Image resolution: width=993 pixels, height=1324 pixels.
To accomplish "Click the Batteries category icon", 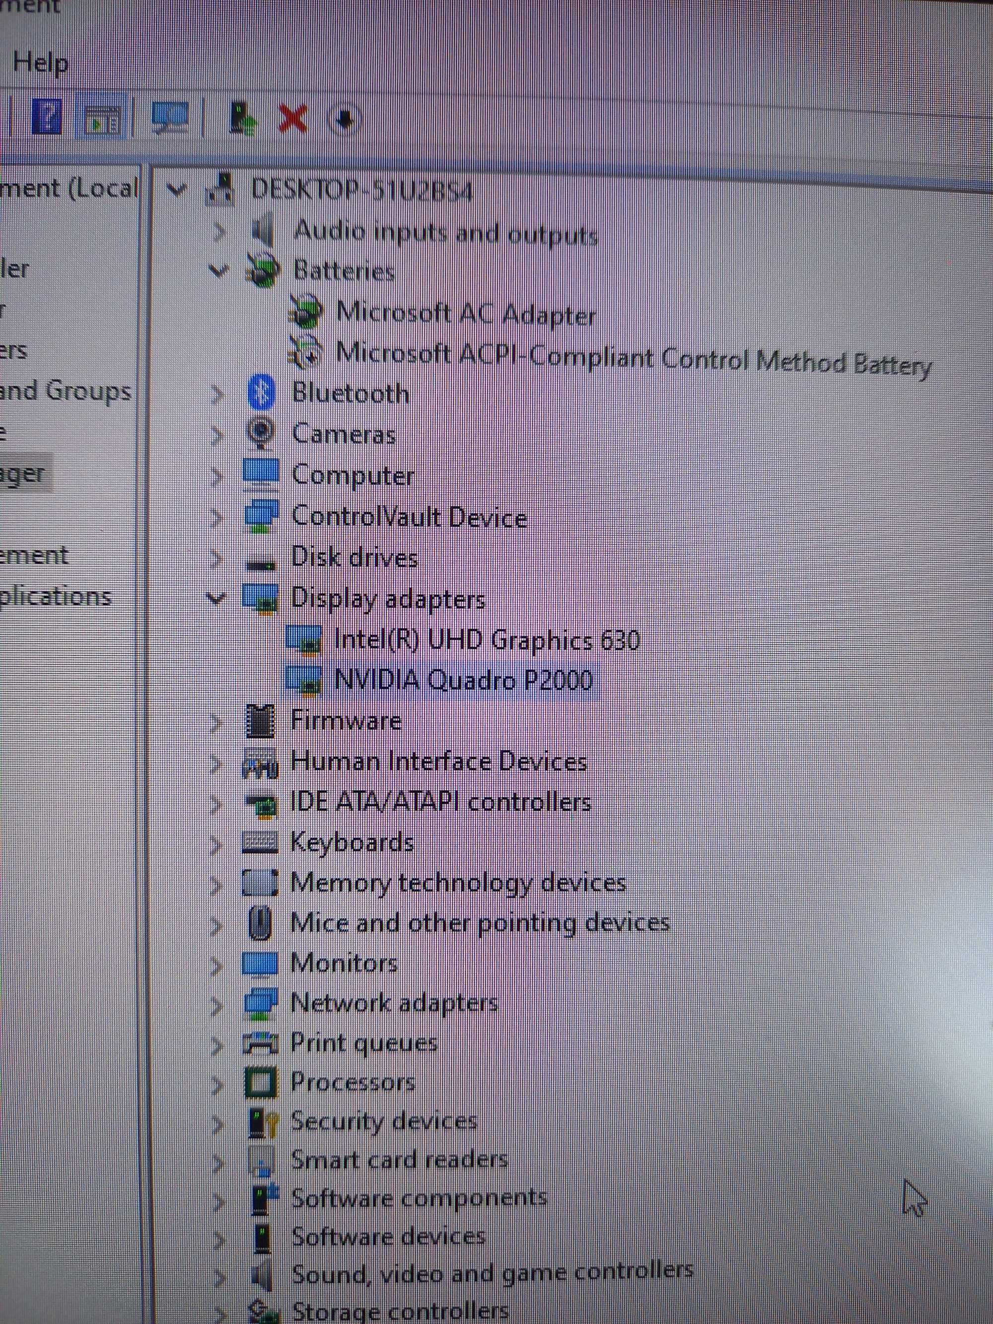I will click(x=262, y=271).
